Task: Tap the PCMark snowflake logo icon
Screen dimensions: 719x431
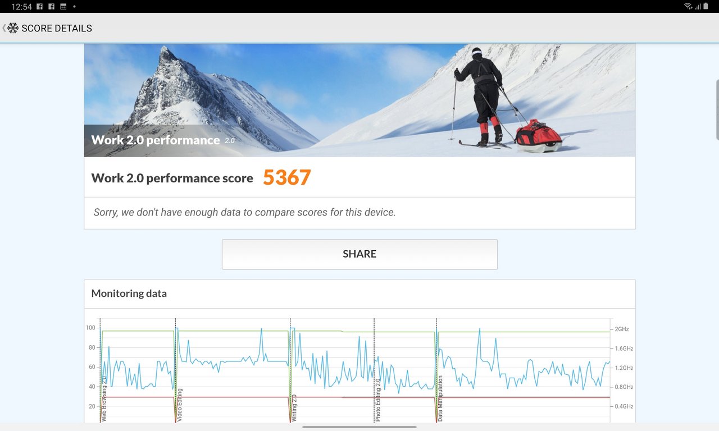Action: tap(13, 28)
